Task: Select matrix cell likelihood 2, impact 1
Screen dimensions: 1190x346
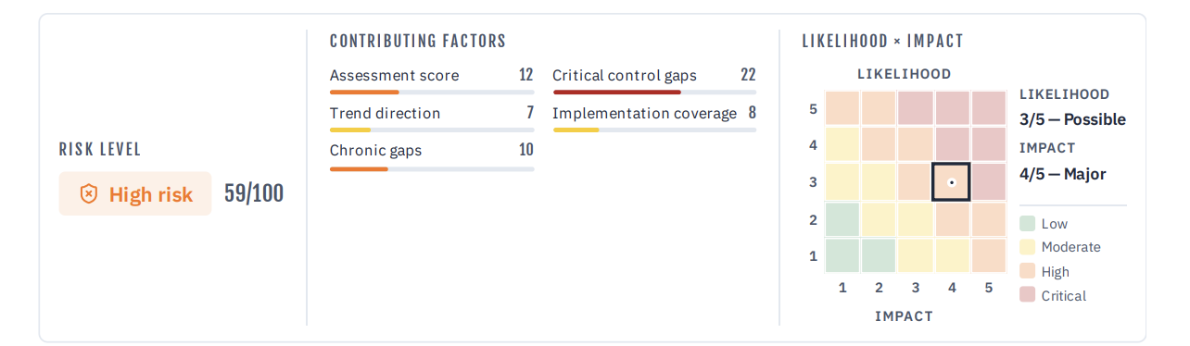Action: [842, 219]
